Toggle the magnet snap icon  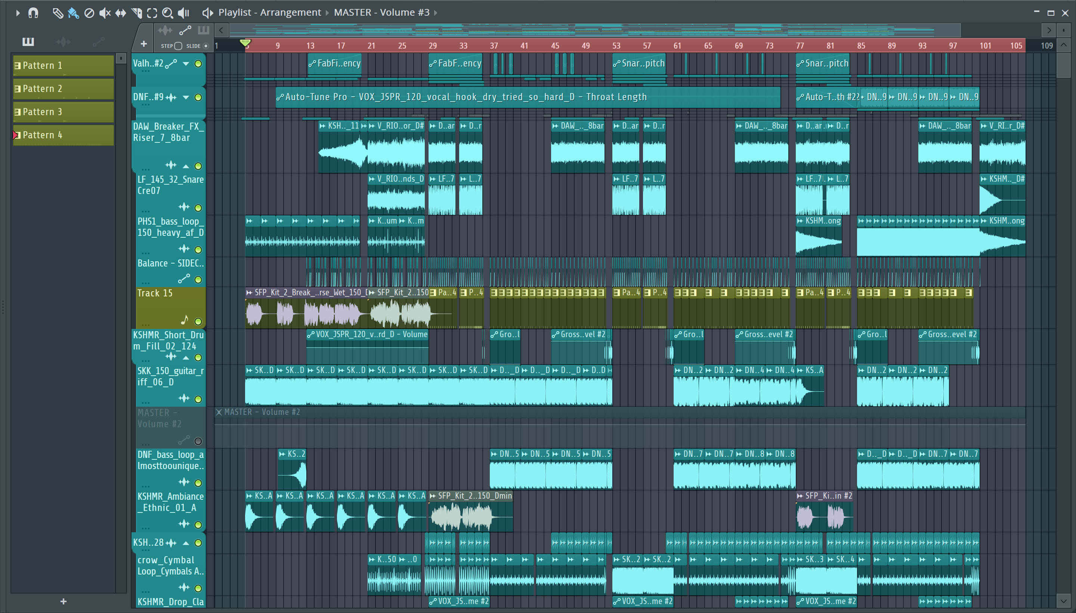(x=33, y=13)
